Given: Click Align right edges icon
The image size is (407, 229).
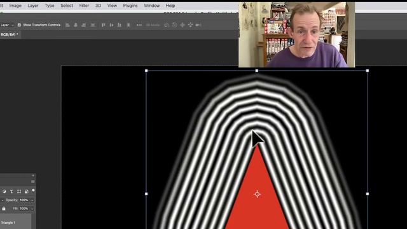Looking at the screenshot, I should coord(83,25).
